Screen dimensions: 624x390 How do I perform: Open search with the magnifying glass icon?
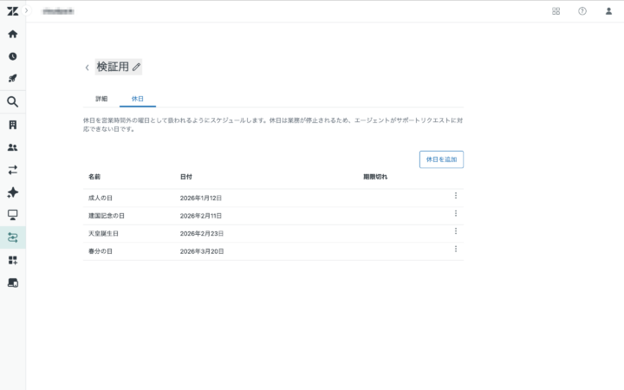click(x=12, y=101)
